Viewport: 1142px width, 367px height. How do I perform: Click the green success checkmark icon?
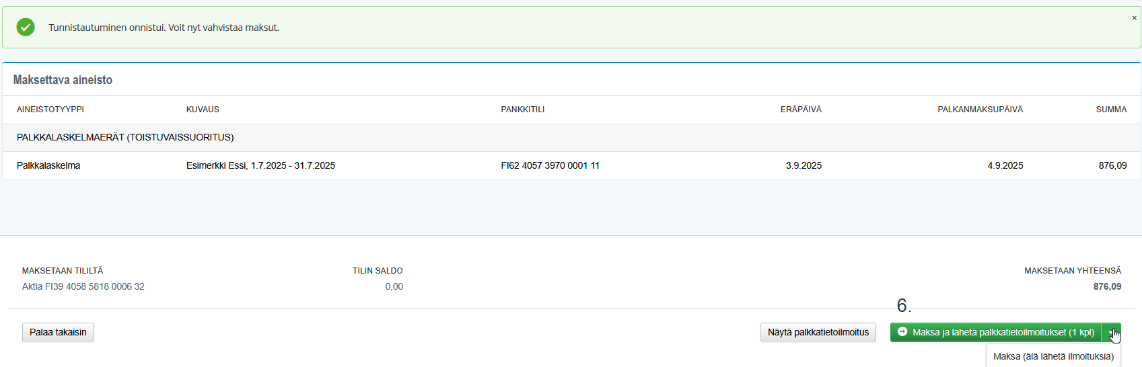point(26,27)
